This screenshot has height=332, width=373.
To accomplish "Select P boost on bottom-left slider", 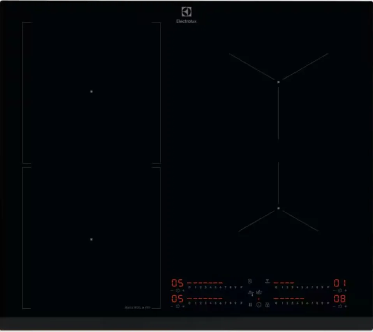I will pyautogui.click(x=241, y=303).
